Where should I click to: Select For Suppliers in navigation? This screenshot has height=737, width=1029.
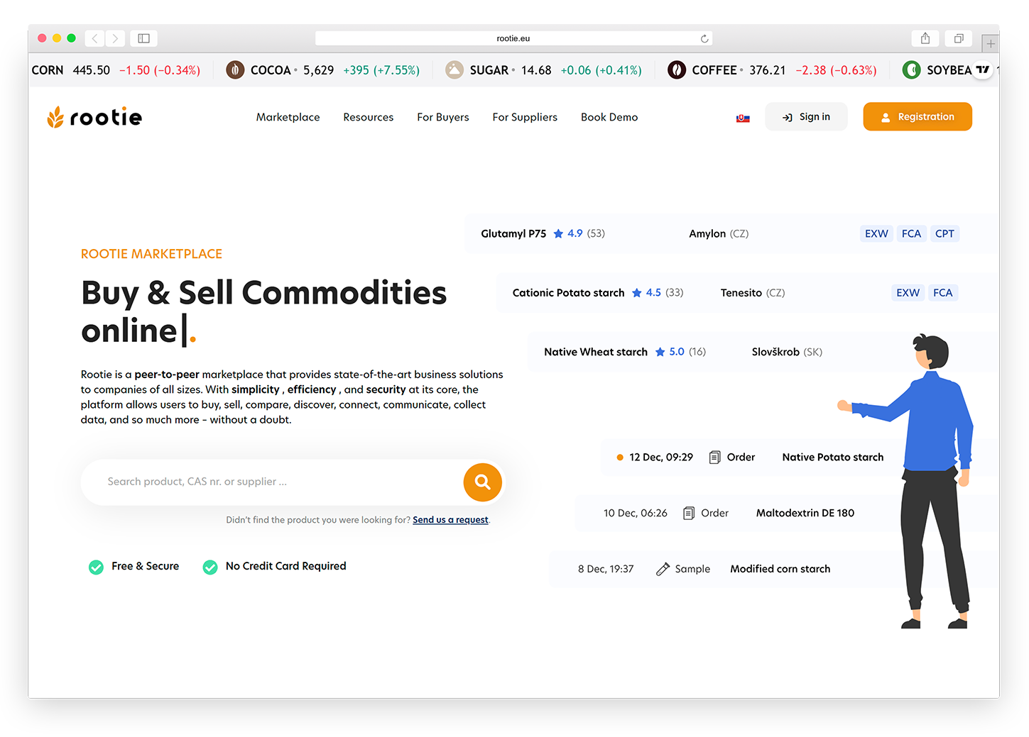coord(525,117)
